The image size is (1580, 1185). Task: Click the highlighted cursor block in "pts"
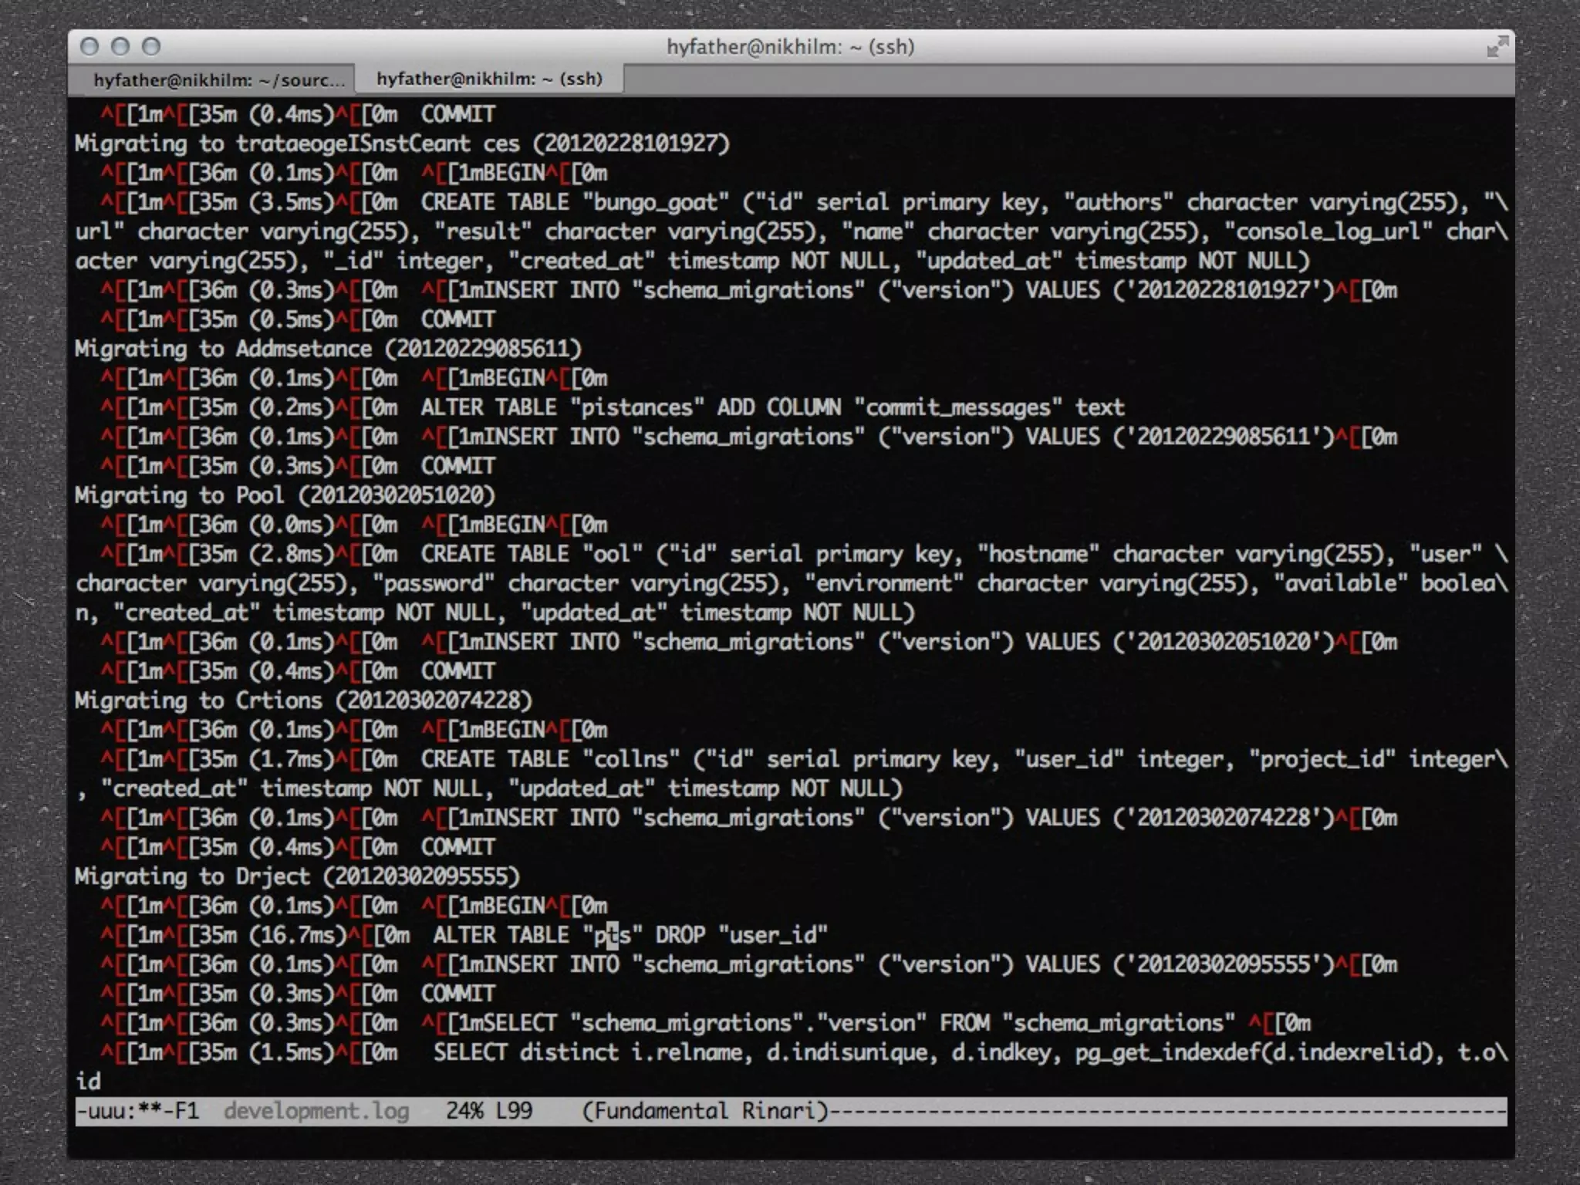point(613,935)
